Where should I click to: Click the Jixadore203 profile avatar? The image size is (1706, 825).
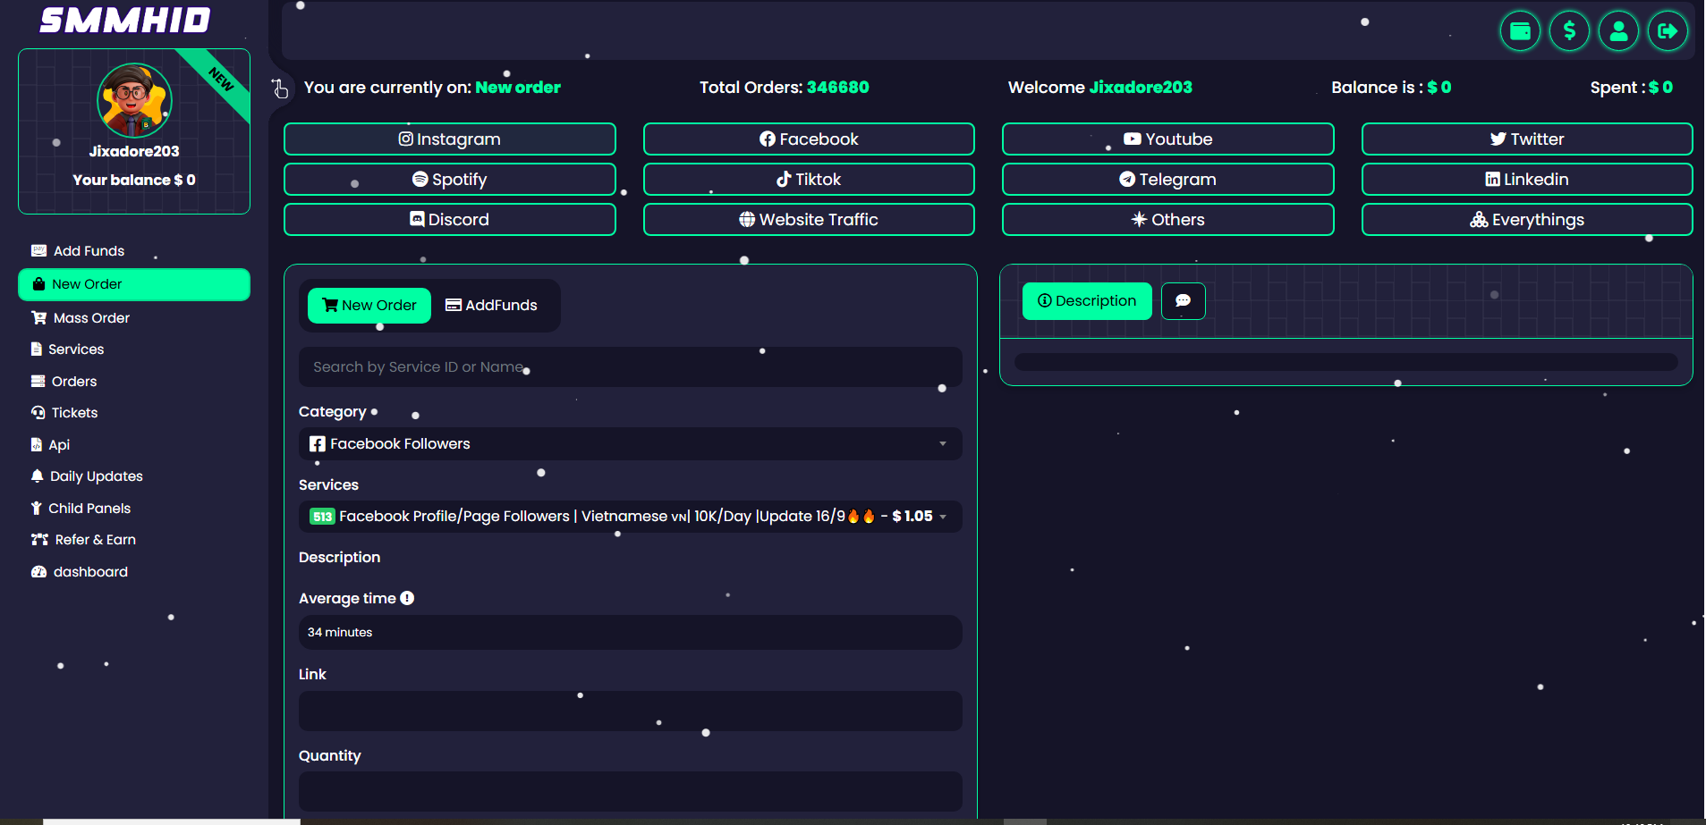(x=134, y=99)
